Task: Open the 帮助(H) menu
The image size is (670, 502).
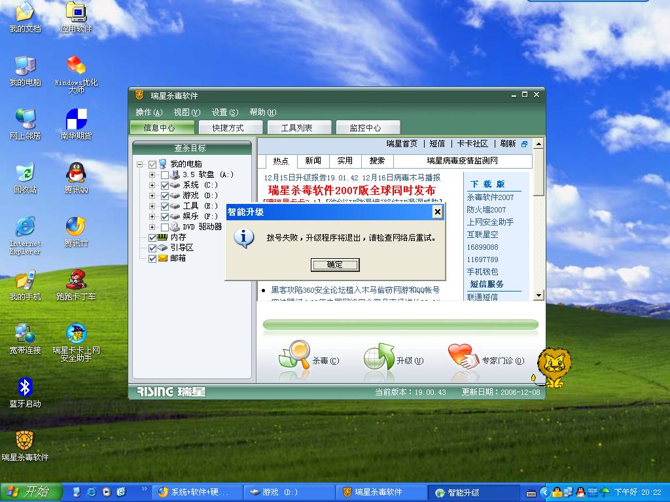Action: [x=263, y=112]
